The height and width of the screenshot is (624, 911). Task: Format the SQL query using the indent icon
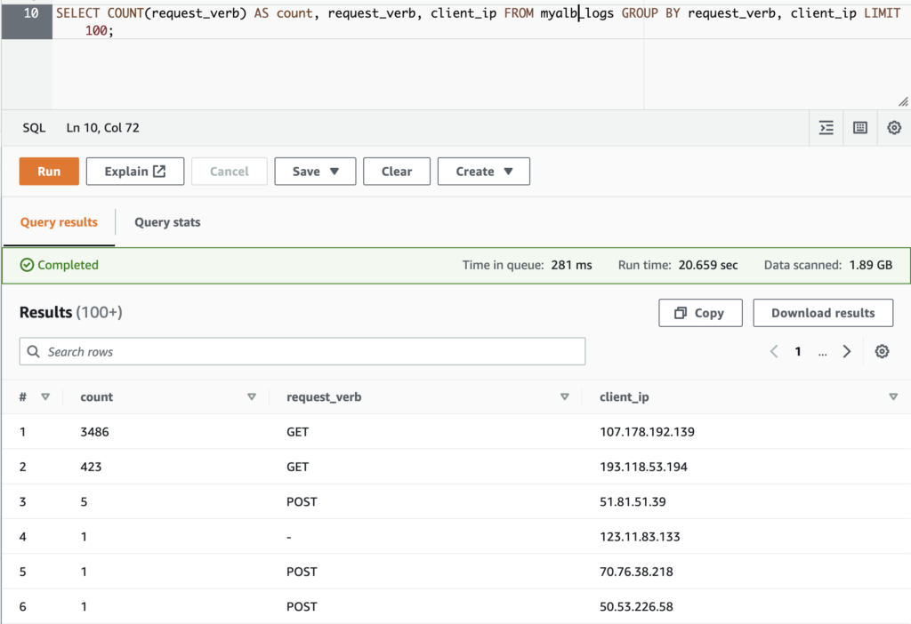click(826, 127)
